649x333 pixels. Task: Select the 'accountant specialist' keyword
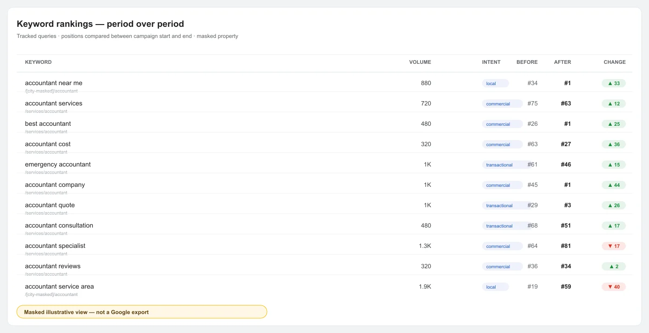(55, 246)
